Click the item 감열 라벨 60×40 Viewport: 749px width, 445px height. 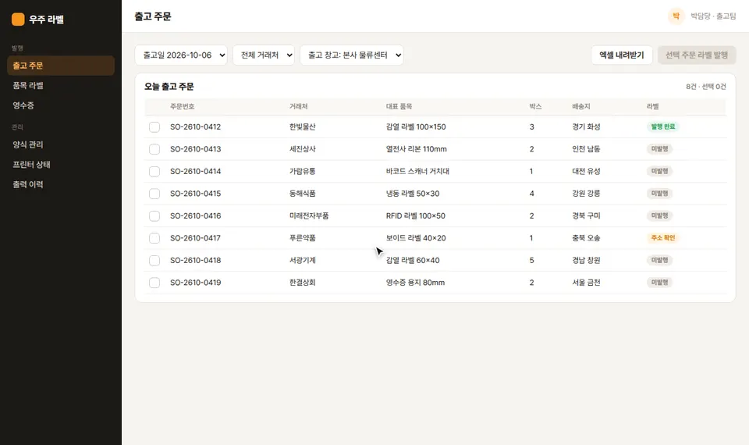click(x=413, y=261)
